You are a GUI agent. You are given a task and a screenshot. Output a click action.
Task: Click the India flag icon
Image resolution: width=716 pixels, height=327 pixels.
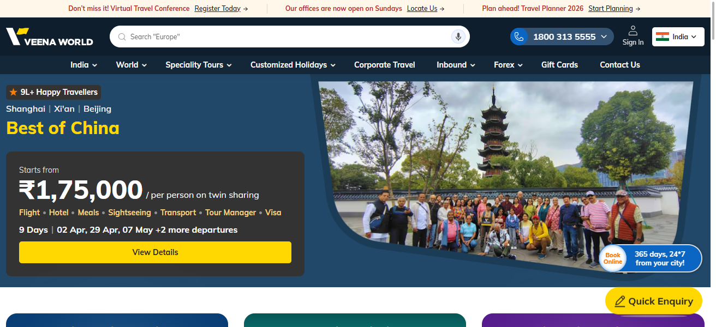tap(662, 37)
